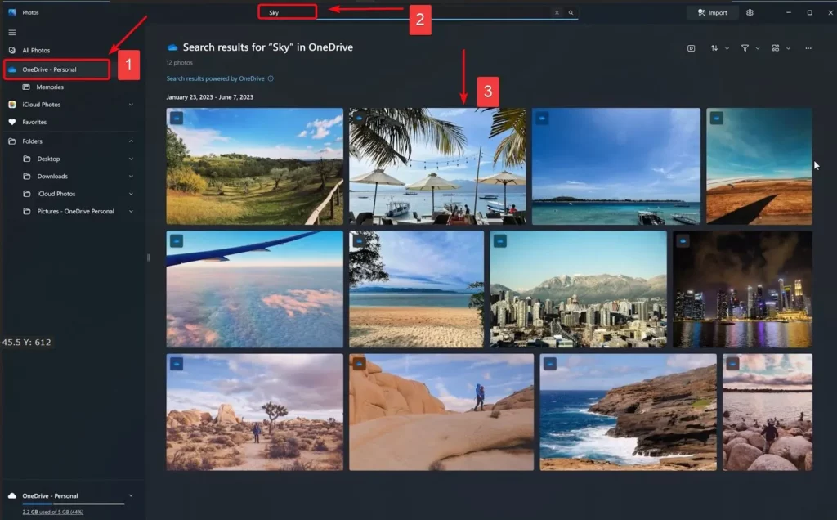Click OneDrive - Personal storage label at bottom
Screen dimensions: 837x520
(50, 496)
